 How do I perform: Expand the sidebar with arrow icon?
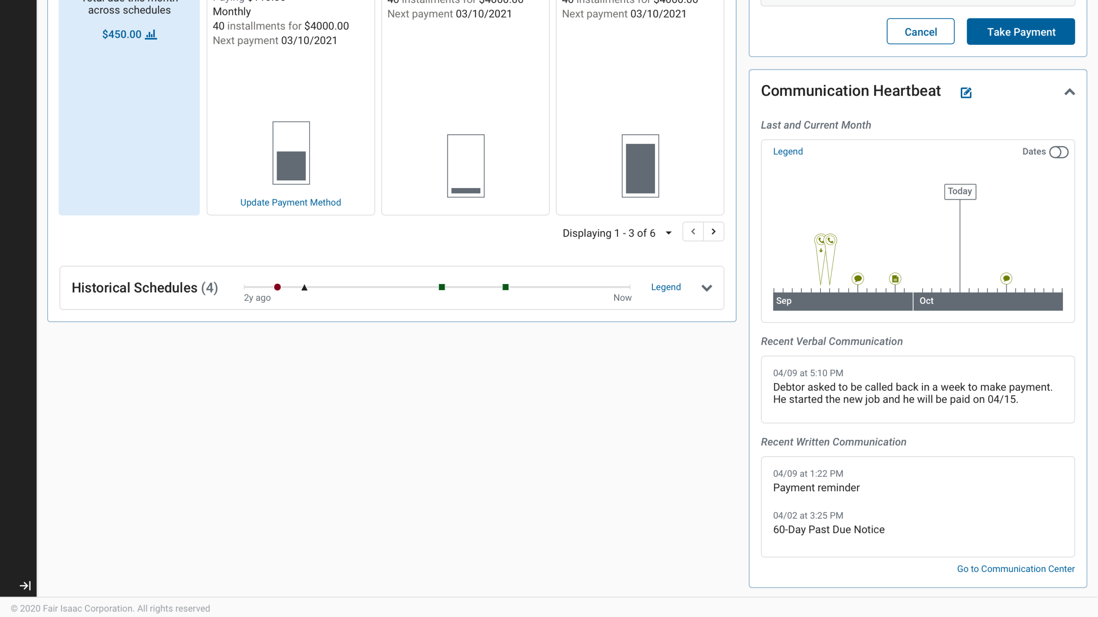(25, 585)
